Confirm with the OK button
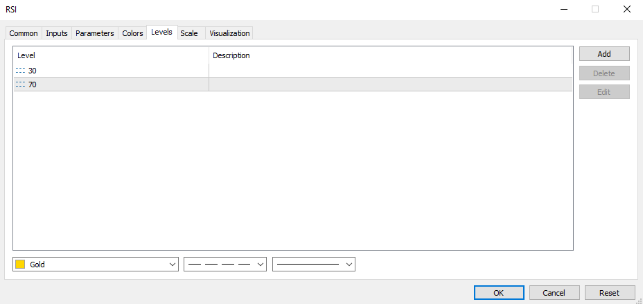The height and width of the screenshot is (304, 643). [499, 292]
